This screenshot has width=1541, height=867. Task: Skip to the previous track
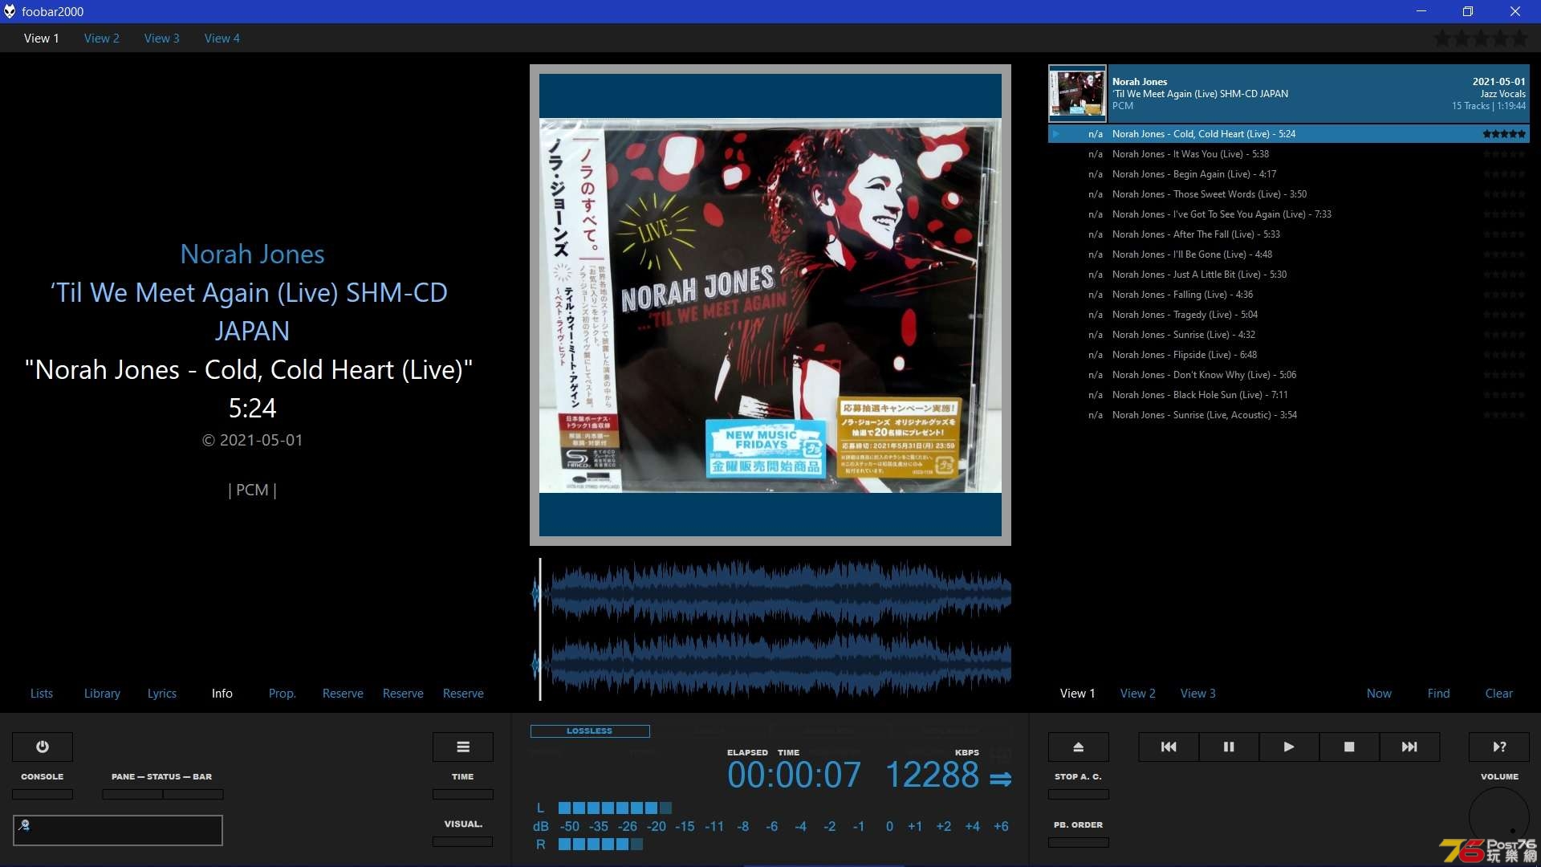(1169, 747)
